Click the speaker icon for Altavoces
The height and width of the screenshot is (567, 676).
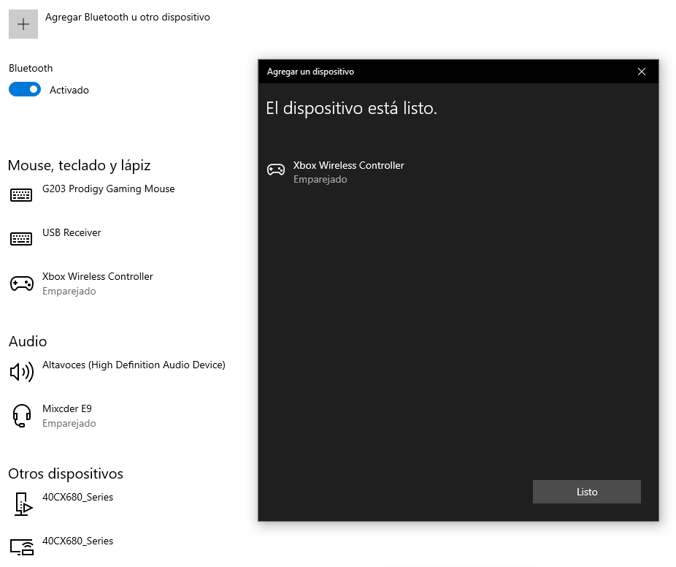pyautogui.click(x=22, y=371)
